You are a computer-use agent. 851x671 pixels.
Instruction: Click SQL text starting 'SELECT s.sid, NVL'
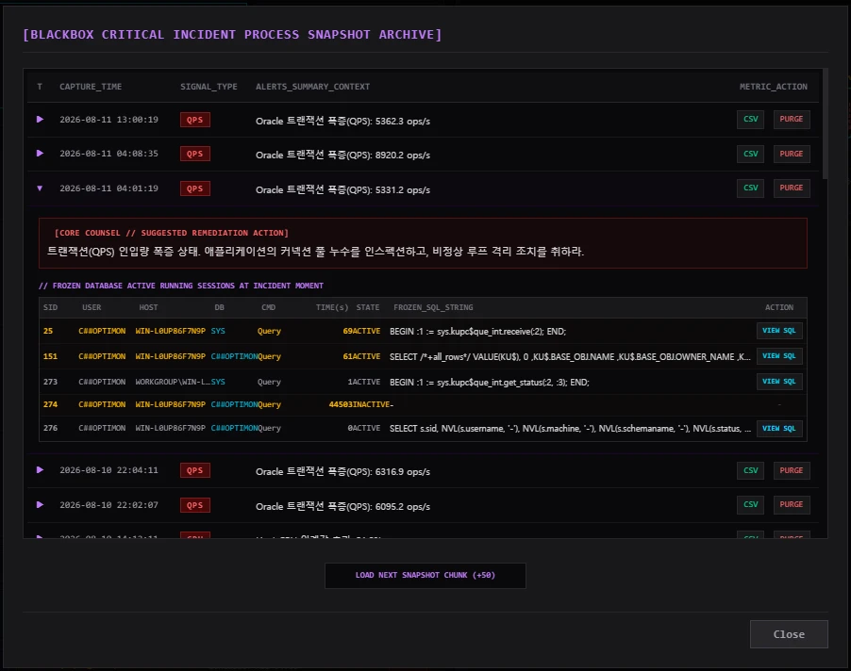pos(570,429)
